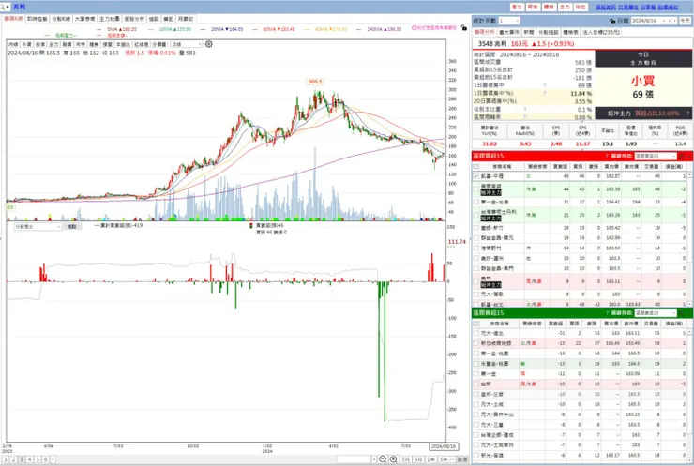Tick the checkbox for 富邦-新竹 row
The image size is (694, 466).
(476, 228)
